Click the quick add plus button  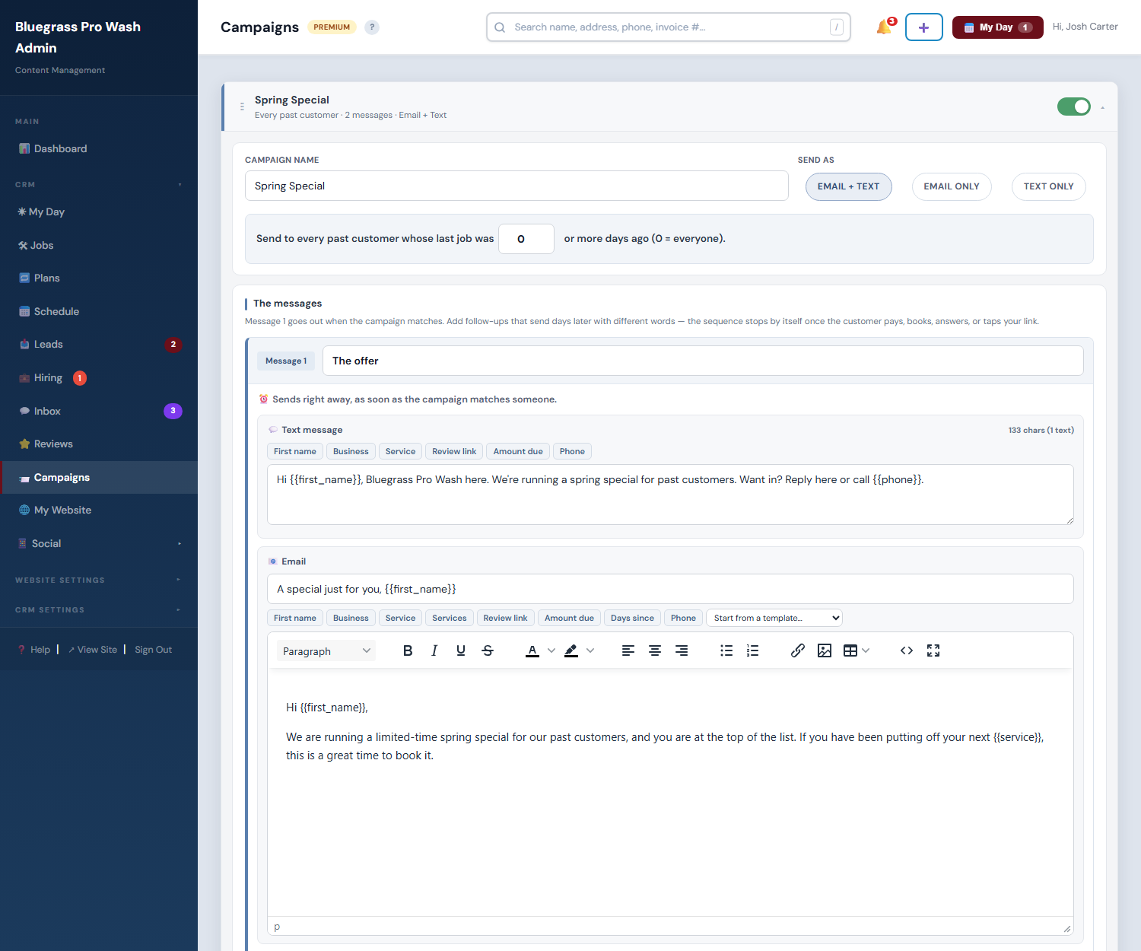click(x=924, y=27)
